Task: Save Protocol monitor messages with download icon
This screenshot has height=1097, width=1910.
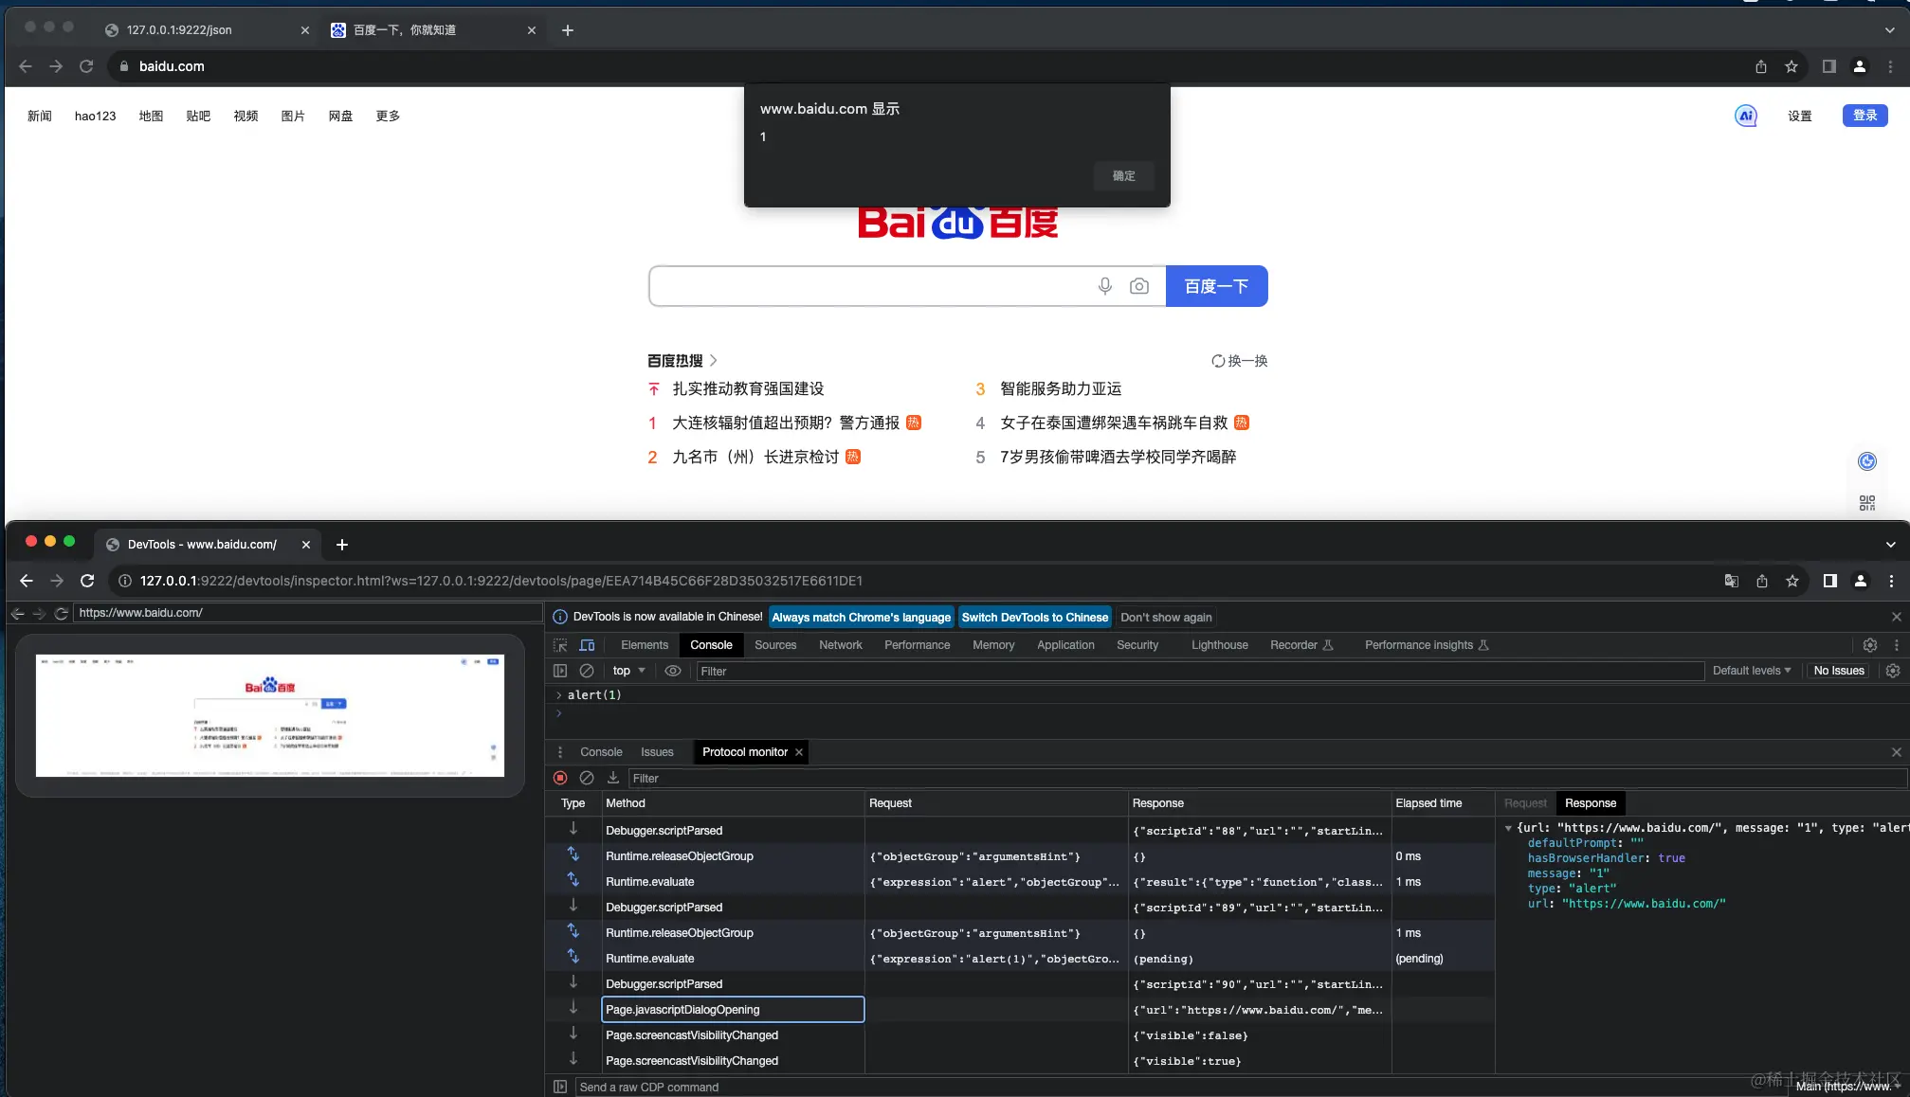Action: (613, 778)
